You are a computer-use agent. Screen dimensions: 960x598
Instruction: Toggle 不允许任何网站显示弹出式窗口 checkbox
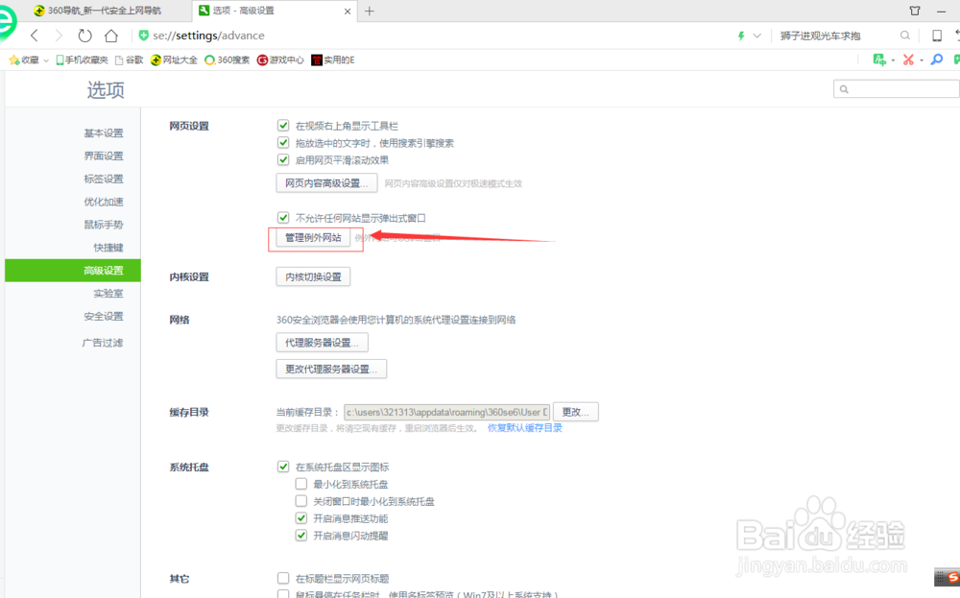(x=283, y=217)
